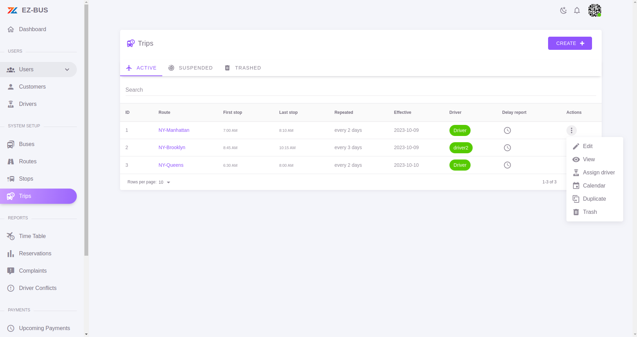Click the Driver badge on NY-Queens trip
Image resolution: width=637 pixels, height=337 pixels.
coord(460,165)
